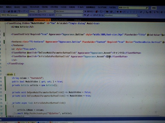Collapse ArticleDataPostButtonClick method outline
The width and height of the screenshot is (165, 123).
(x=7, y=103)
